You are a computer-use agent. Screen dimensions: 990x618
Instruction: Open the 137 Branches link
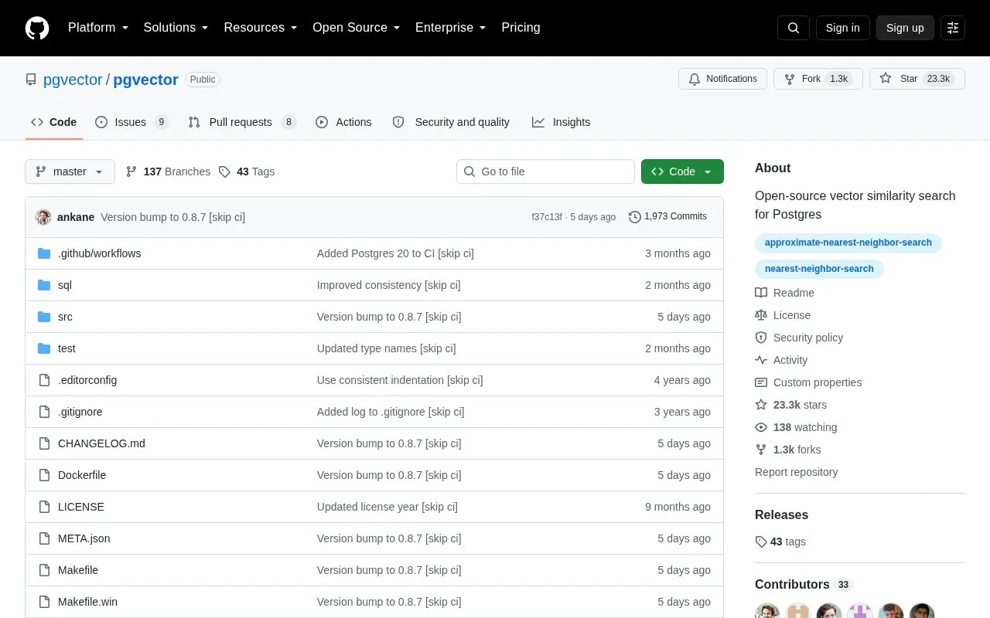(168, 171)
